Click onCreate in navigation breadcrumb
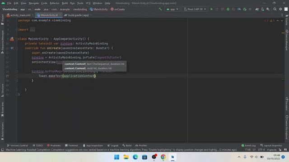Image resolution: width=289 pixels, height=162 pixels. (117, 9)
